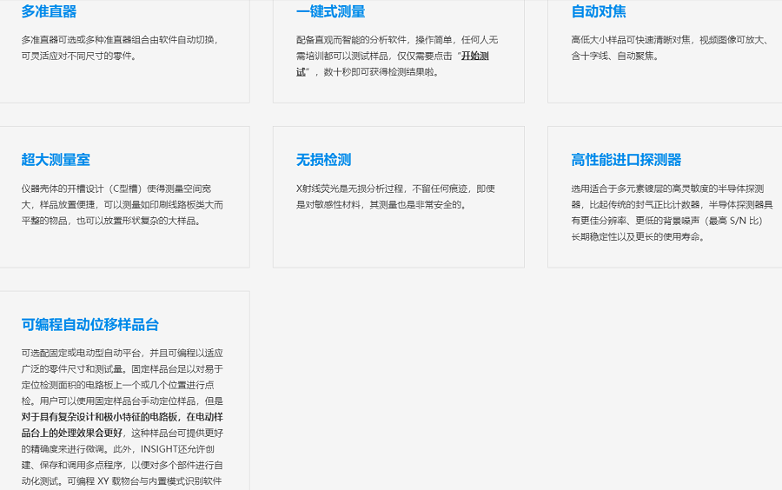Select the 无损检测 heading
The height and width of the screenshot is (490, 782).
click(x=323, y=160)
